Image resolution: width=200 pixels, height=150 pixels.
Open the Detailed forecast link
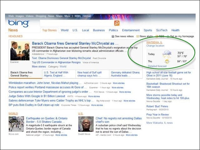tap(157, 66)
